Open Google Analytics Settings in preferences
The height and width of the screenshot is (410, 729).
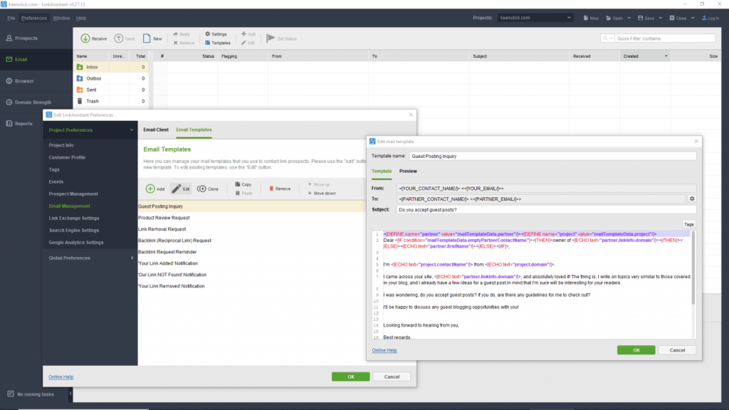(75, 243)
